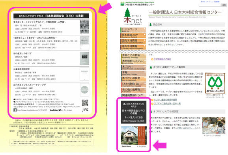Click the Facebook icon in the J-FIC ad

coord(15,110)
